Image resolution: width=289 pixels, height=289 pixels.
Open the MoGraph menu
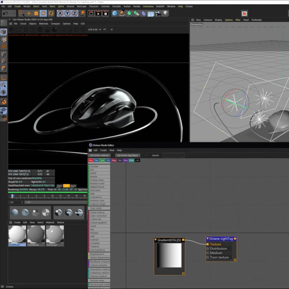pos(82,6)
